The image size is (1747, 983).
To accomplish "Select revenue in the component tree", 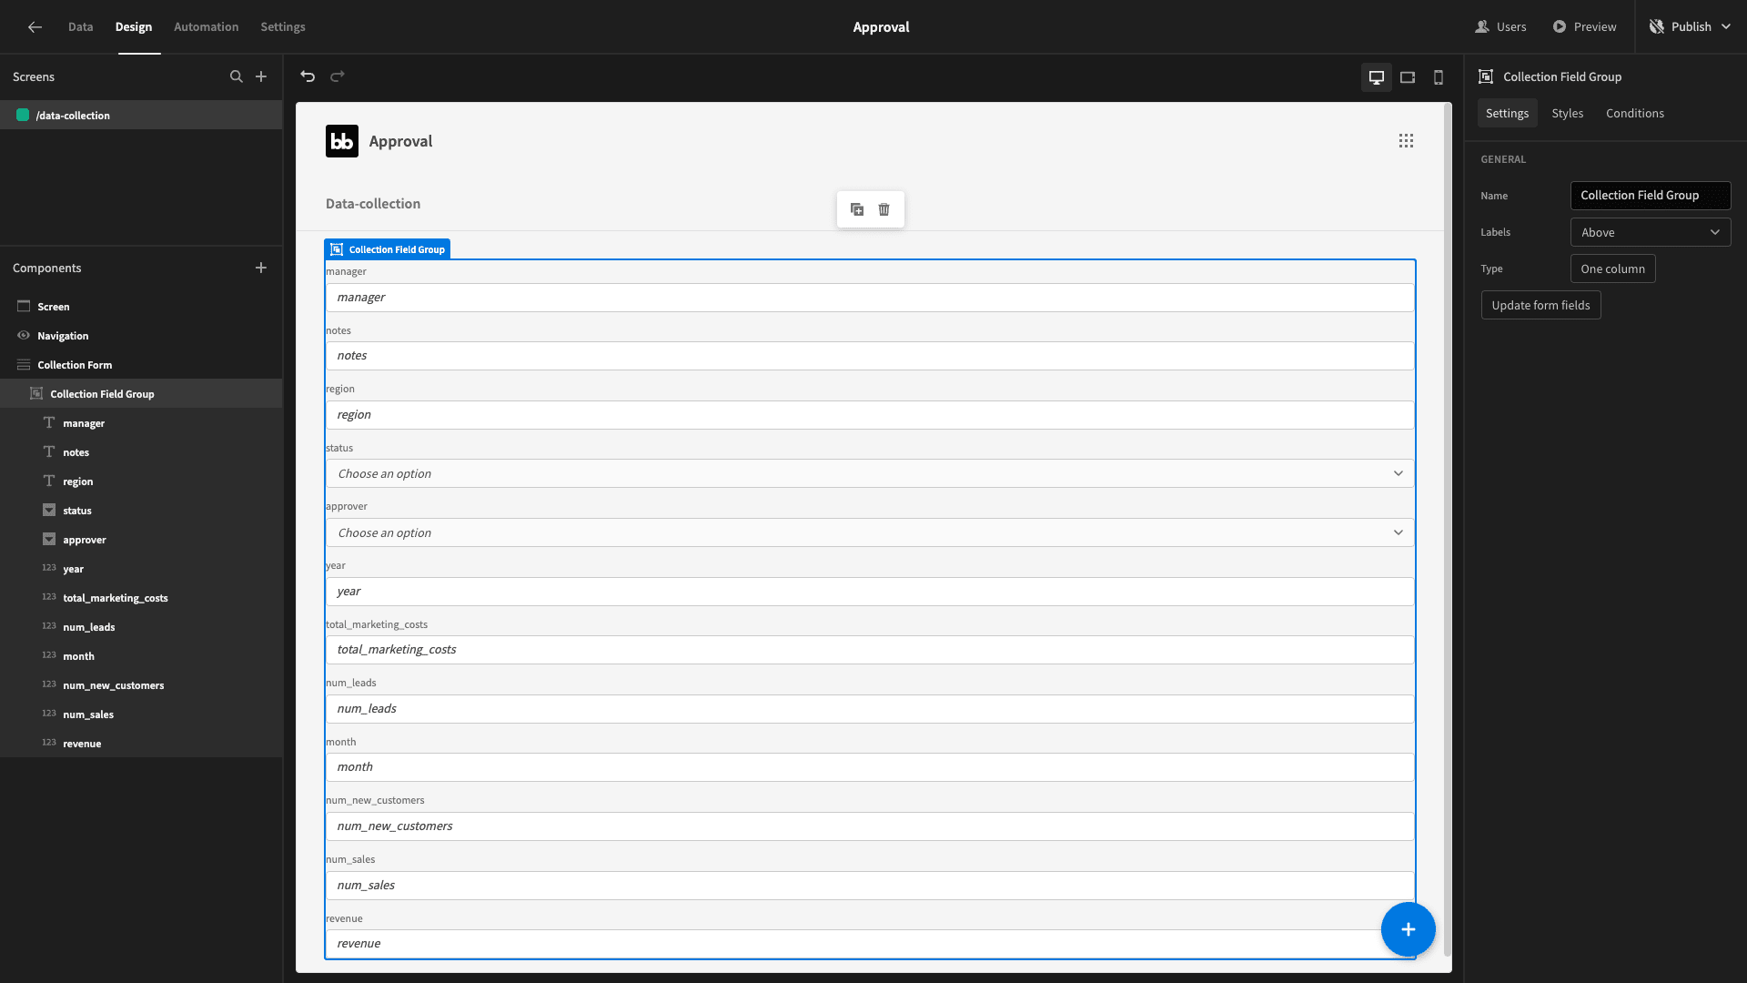I will pos(141,744).
